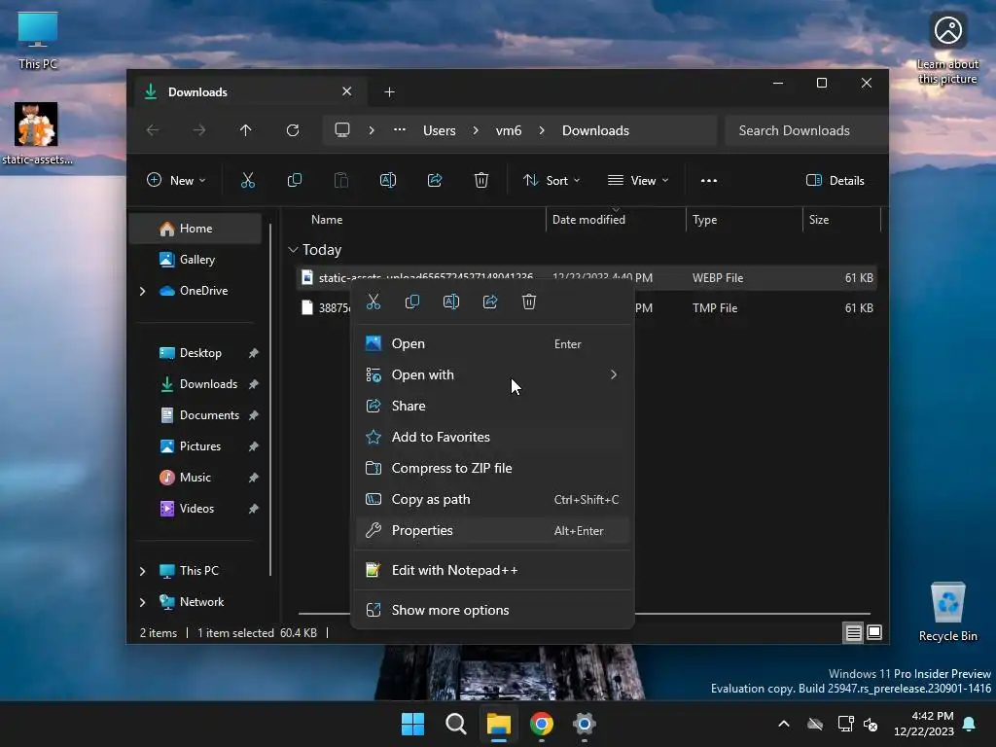This screenshot has height=747, width=996.
Task: Select Add to Favorites
Action: point(493,437)
